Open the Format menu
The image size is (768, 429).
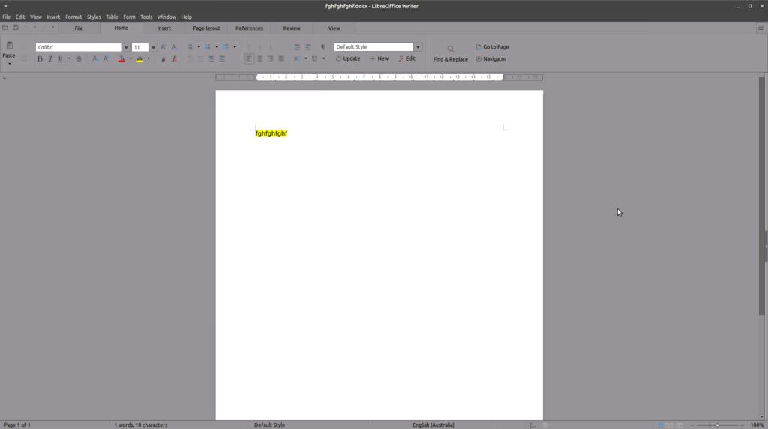pos(73,16)
